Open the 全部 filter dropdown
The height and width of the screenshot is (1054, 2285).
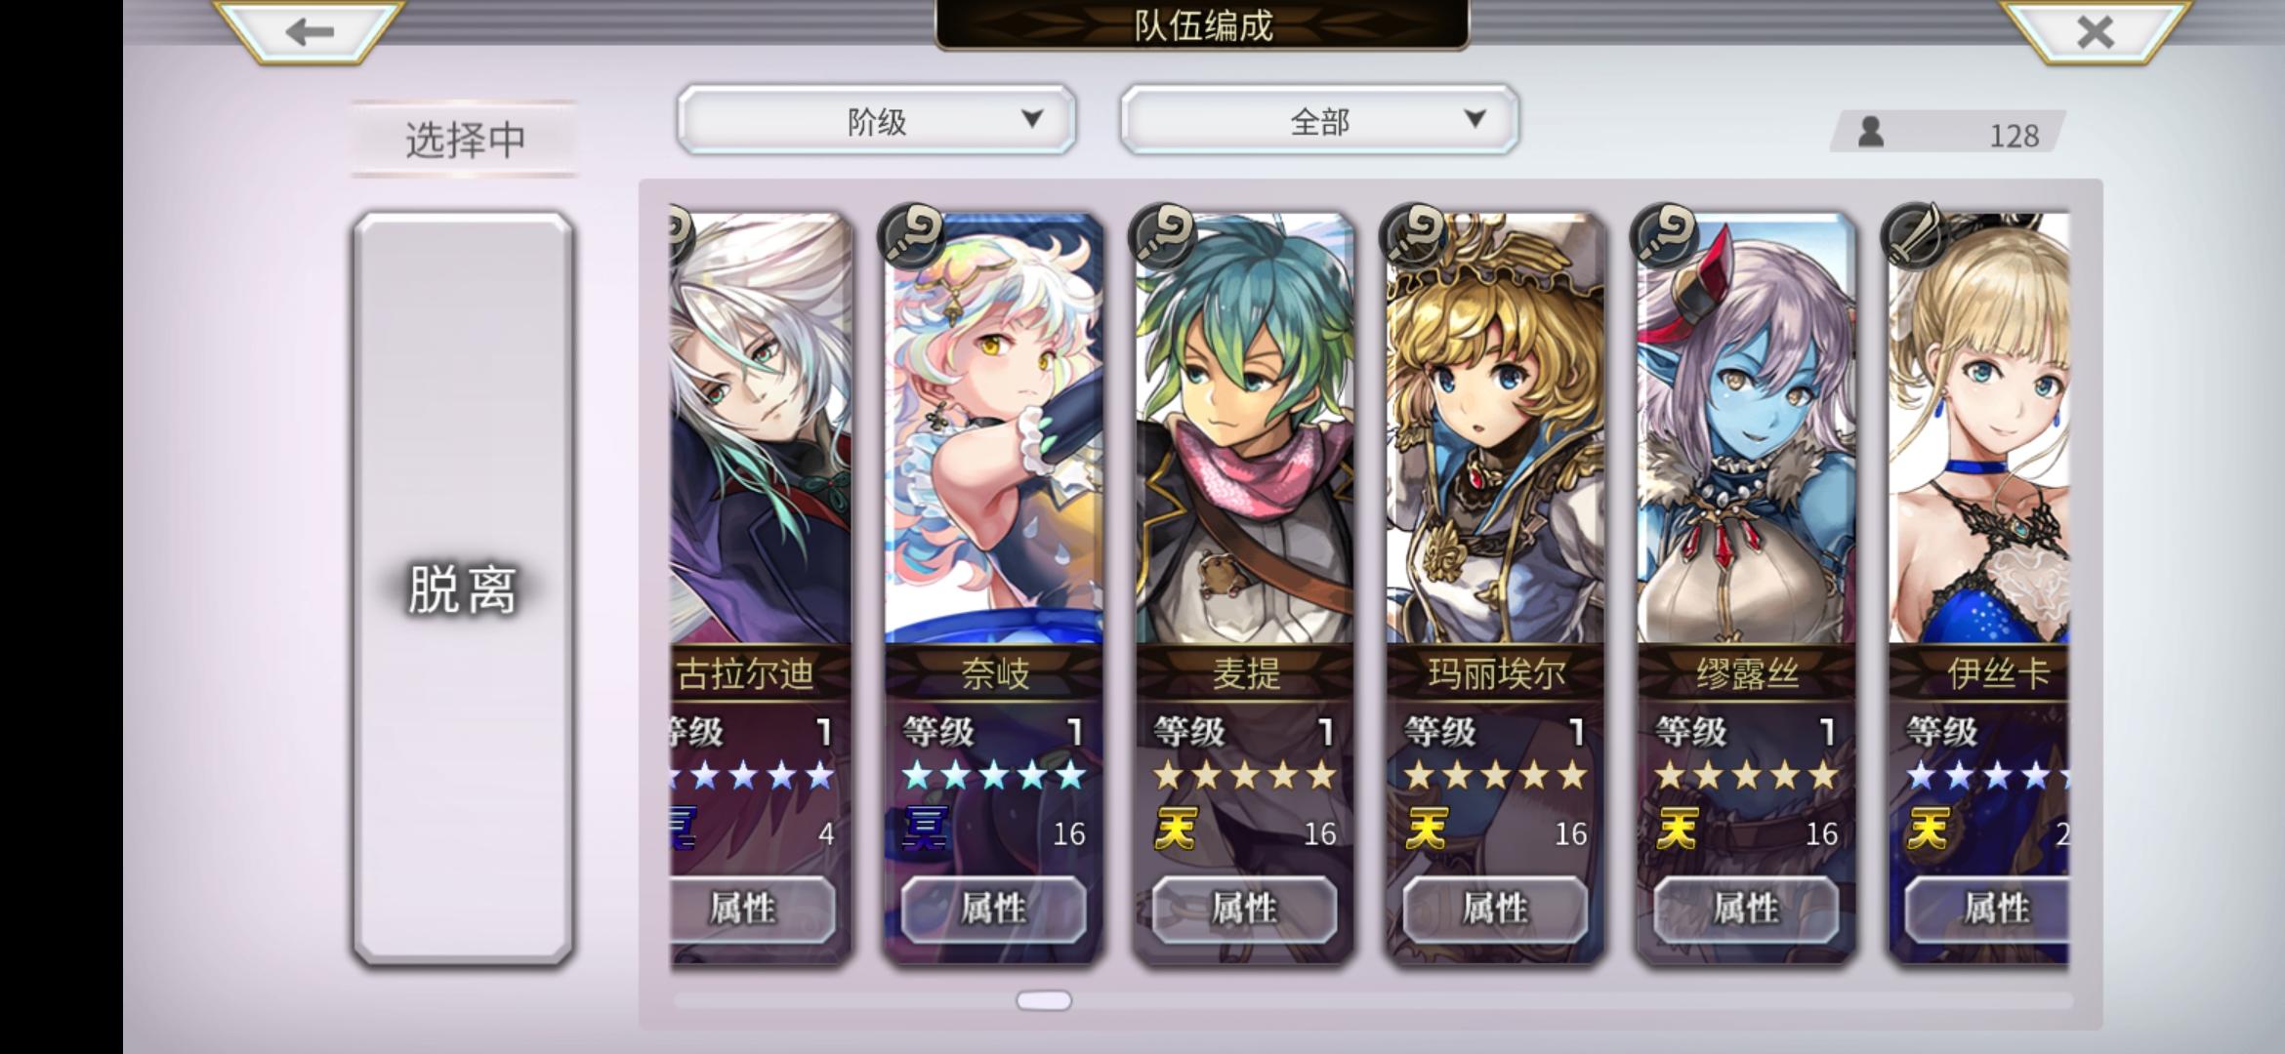point(1319,120)
